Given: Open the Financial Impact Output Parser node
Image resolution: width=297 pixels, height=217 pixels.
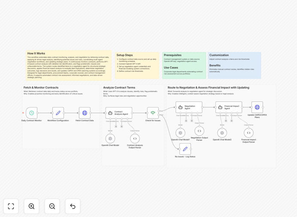Looking at the screenshot, I should (x=249, y=133).
